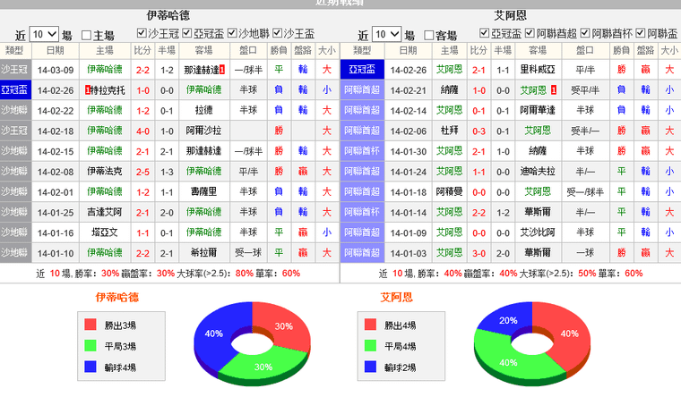
Task: Click team 艾沙比阿 in the 14-01-09 row
Action: click(x=538, y=232)
